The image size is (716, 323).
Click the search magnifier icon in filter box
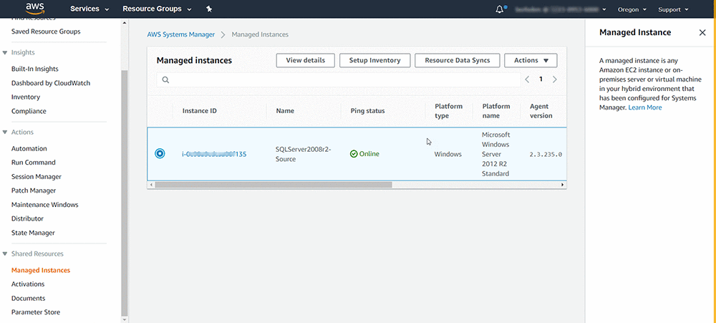[x=165, y=80]
